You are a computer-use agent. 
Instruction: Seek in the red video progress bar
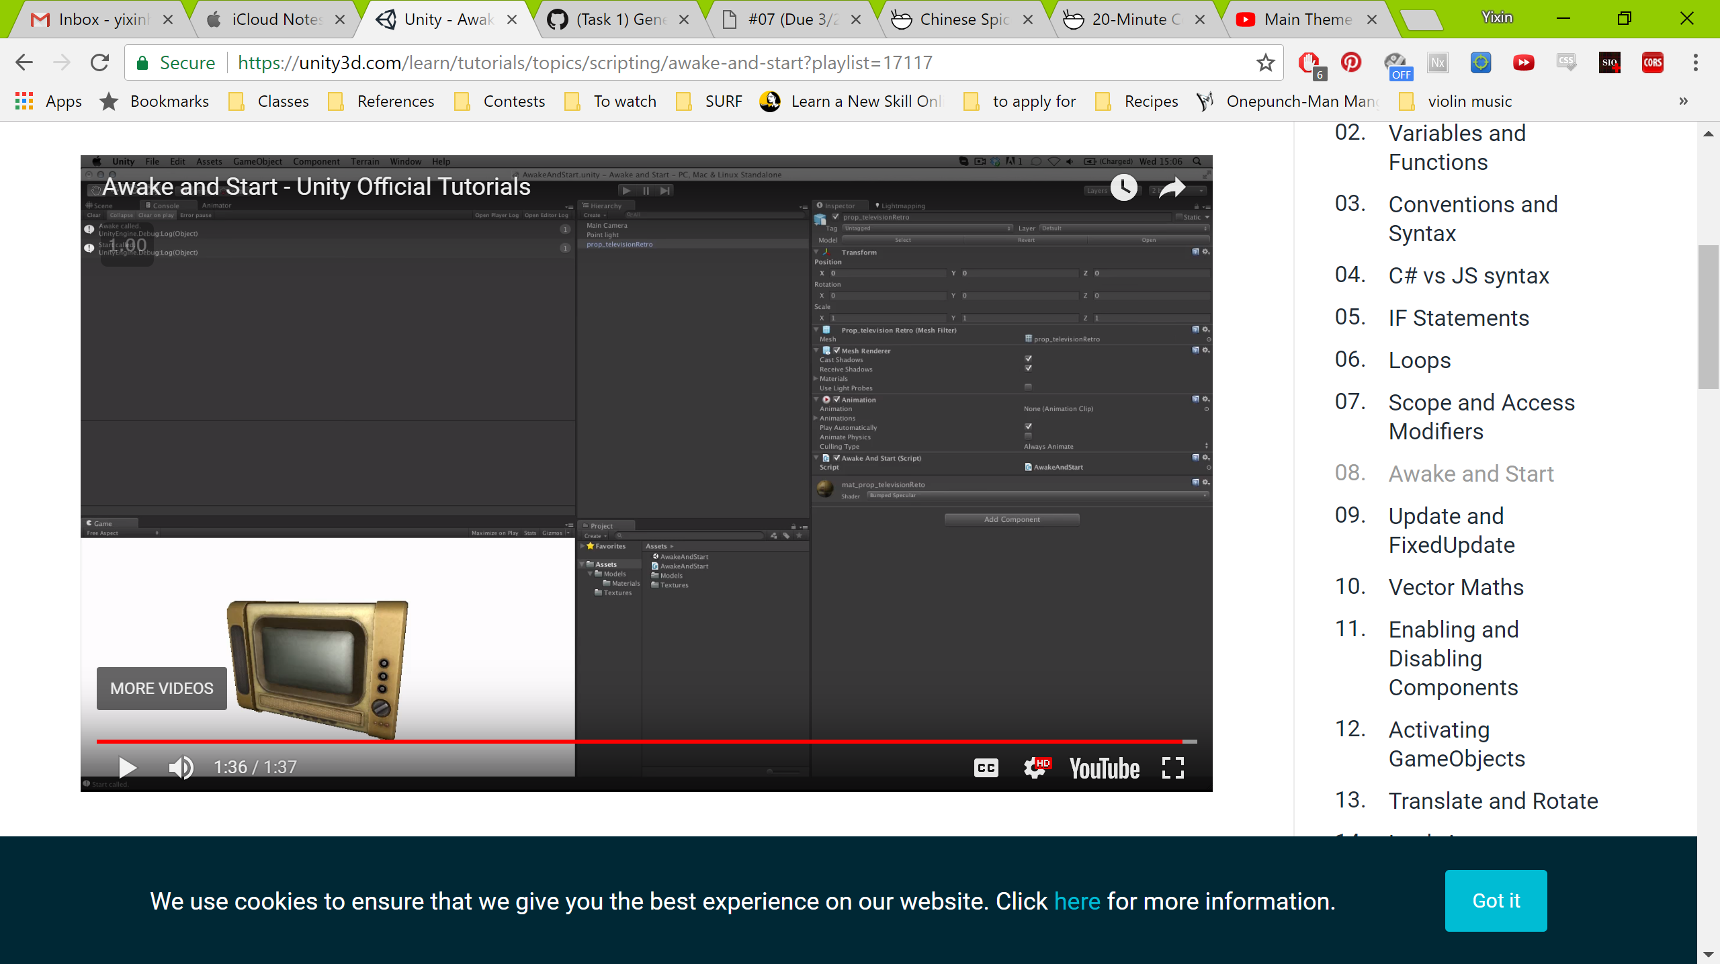pyautogui.click(x=646, y=741)
